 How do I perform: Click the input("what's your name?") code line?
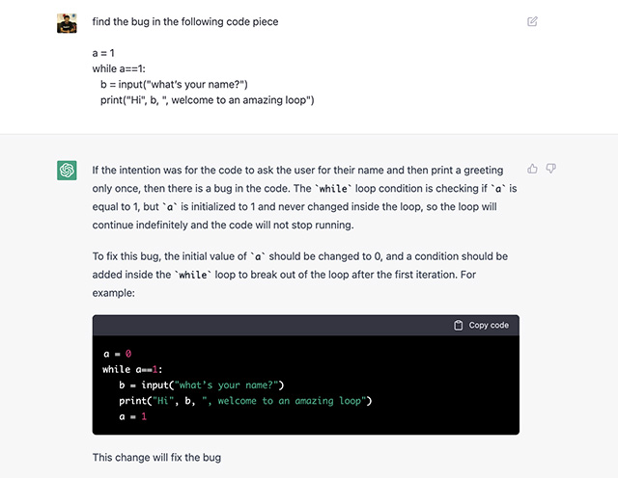click(202, 385)
